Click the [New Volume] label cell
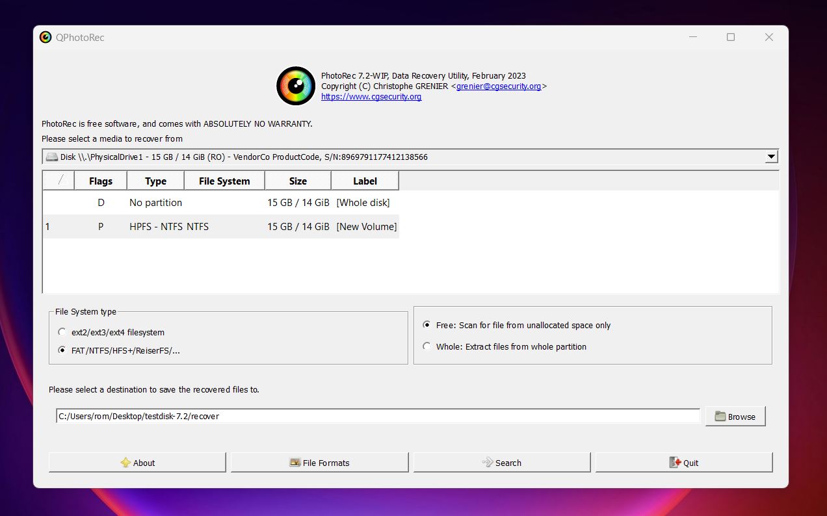 click(x=367, y=227)
